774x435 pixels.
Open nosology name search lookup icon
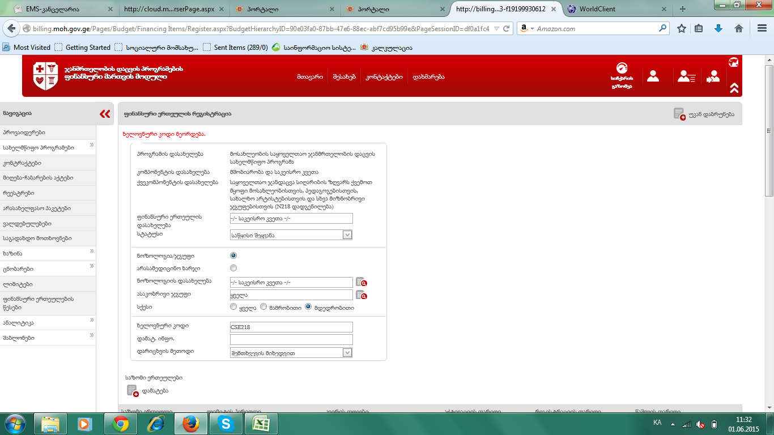(361, 282)
